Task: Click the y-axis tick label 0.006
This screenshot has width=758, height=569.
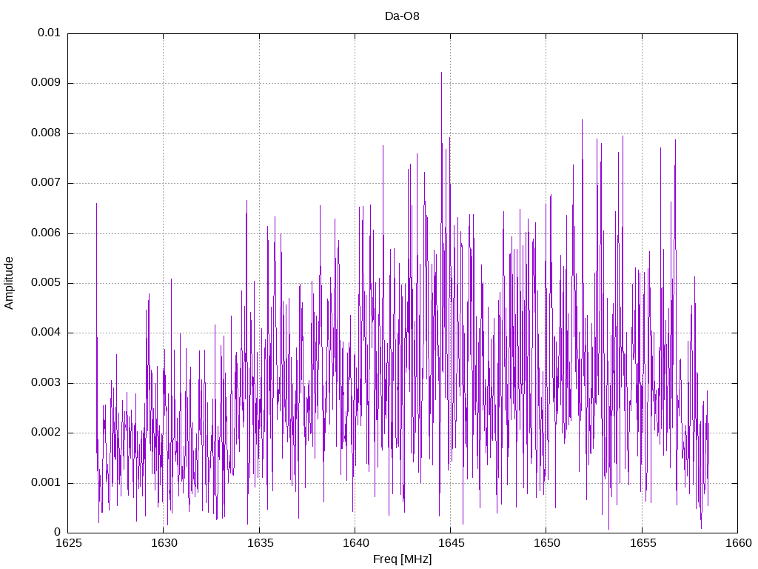Action: pos(46,233)
